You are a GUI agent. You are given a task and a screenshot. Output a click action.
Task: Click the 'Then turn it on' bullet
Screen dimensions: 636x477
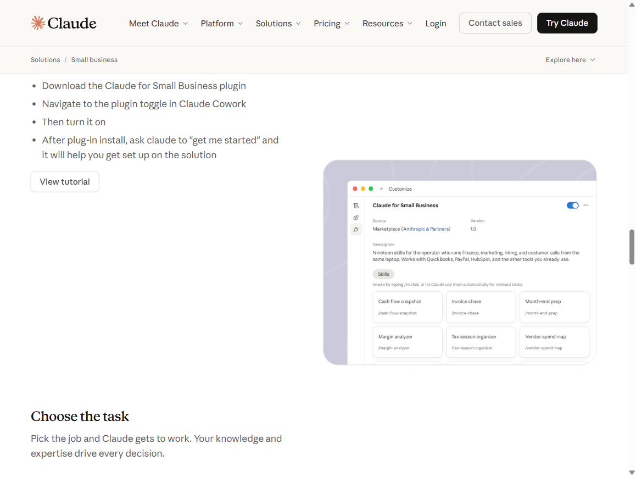coord(74,122)
